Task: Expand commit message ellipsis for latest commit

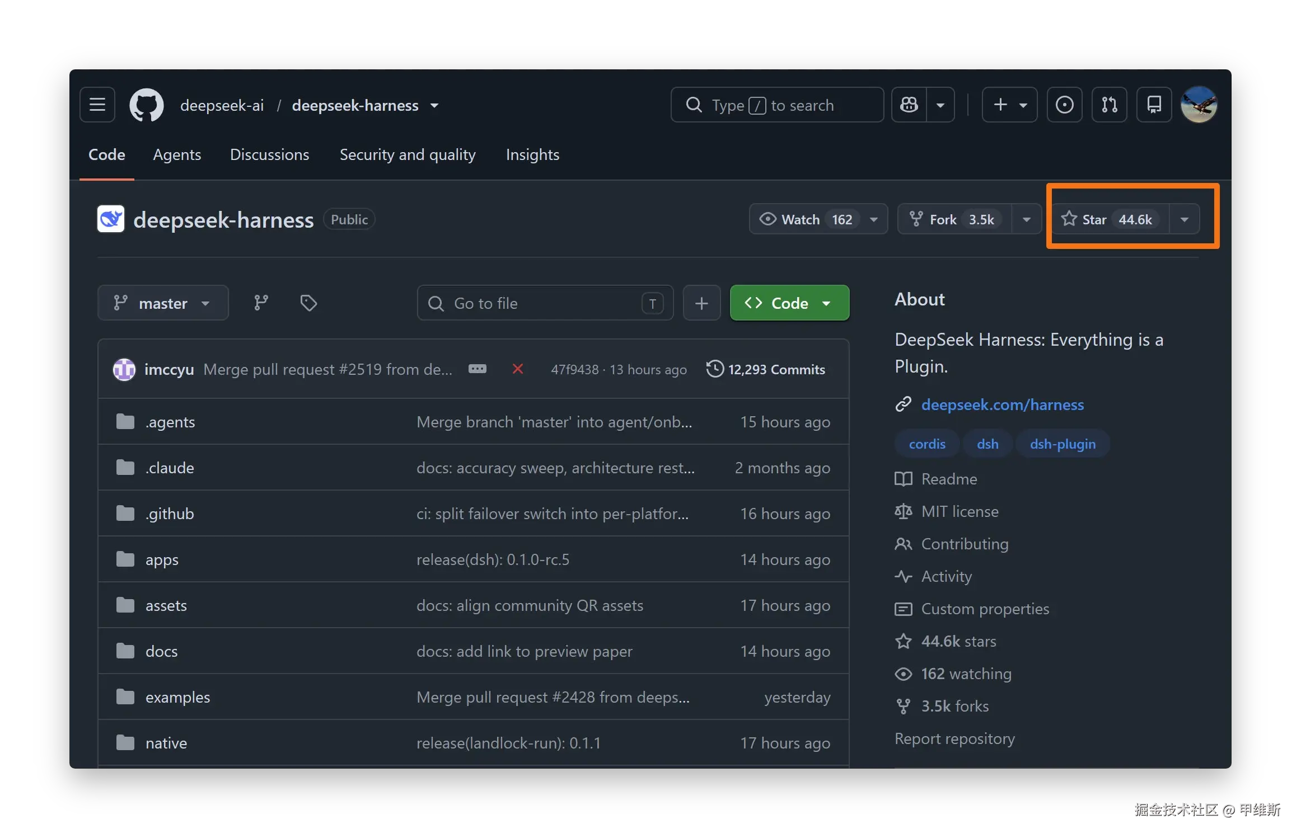Action: coord(477,369)
